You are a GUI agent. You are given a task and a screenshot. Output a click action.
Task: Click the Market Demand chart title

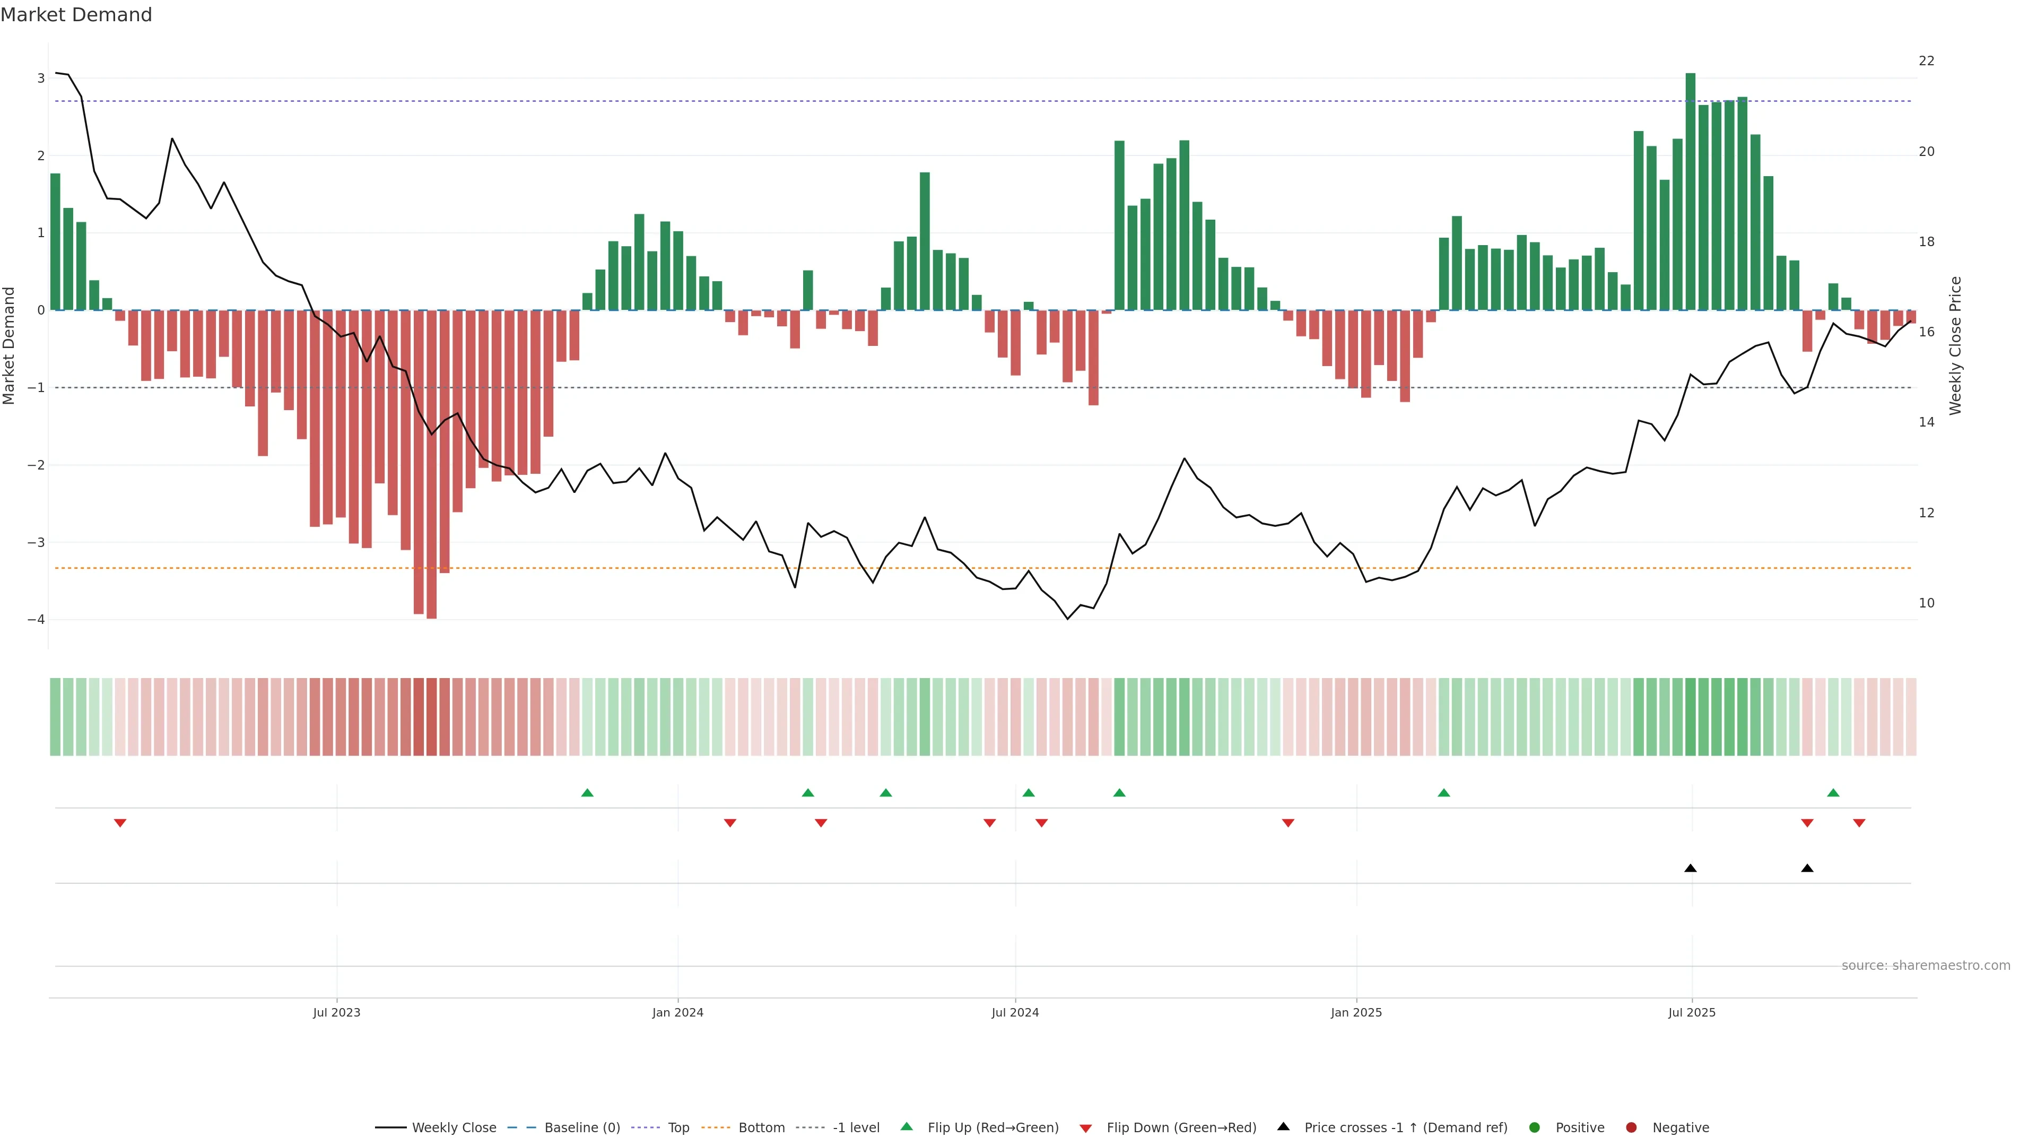click(x=76, y=15)
